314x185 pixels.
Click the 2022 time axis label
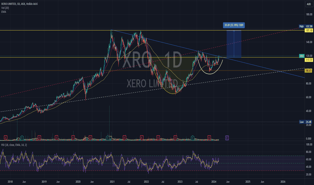tap(146, 182)
